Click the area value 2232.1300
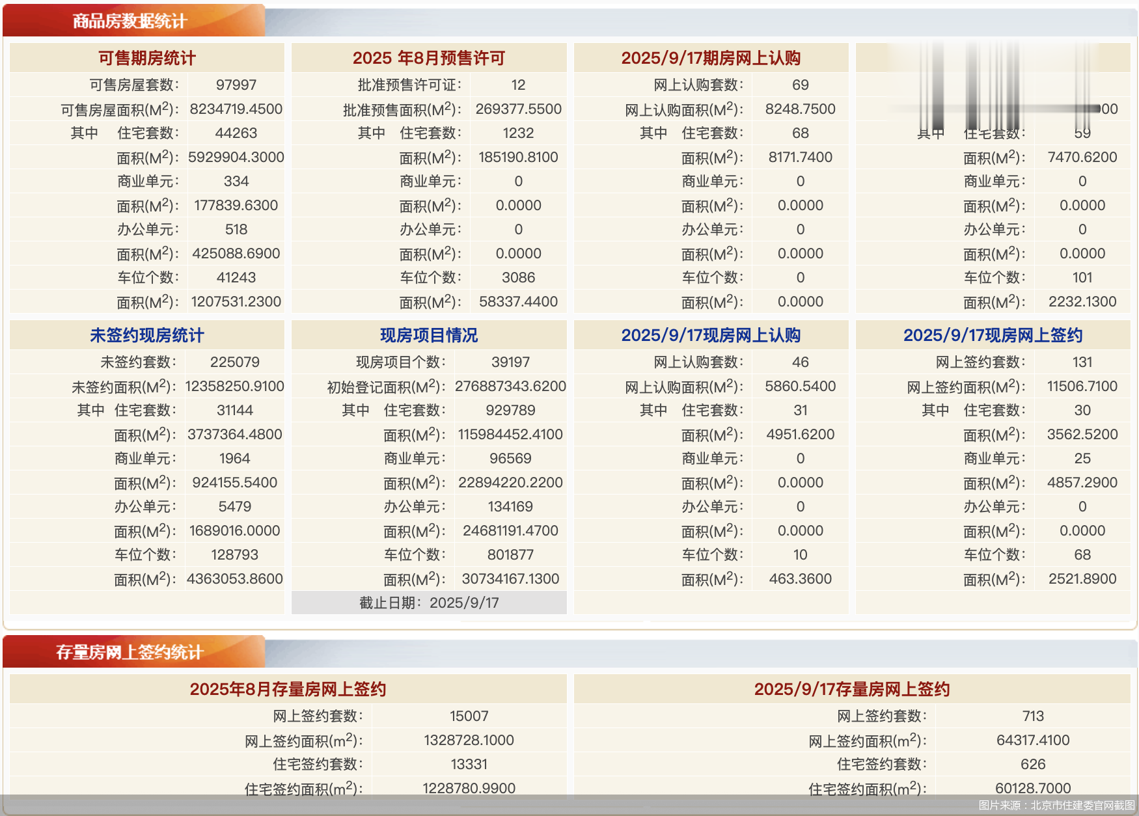This screenshot has height=816, width=1139. pyautogui.click(x=1082, y=301)
